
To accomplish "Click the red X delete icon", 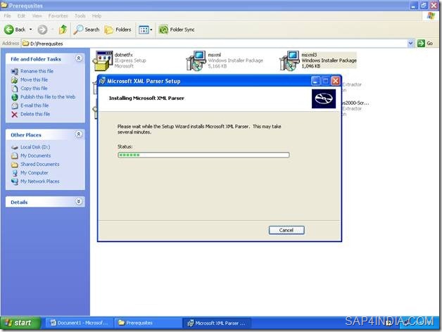I will click(15, 114).
